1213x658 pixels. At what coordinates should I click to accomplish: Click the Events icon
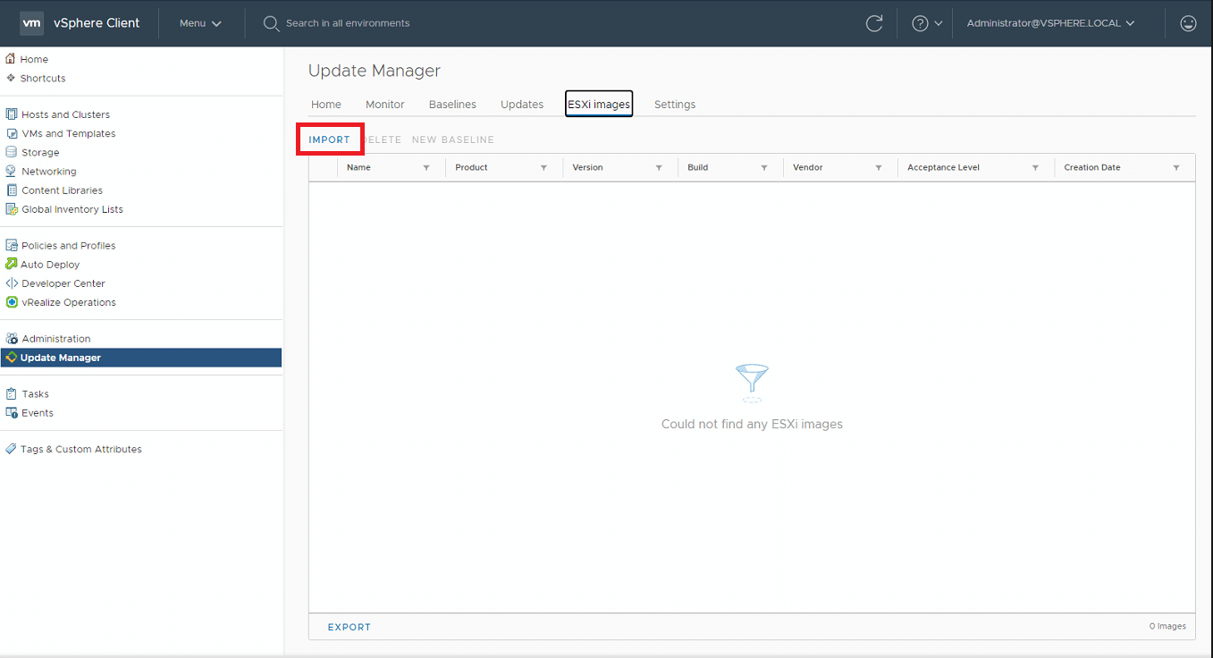click(12, 413)
